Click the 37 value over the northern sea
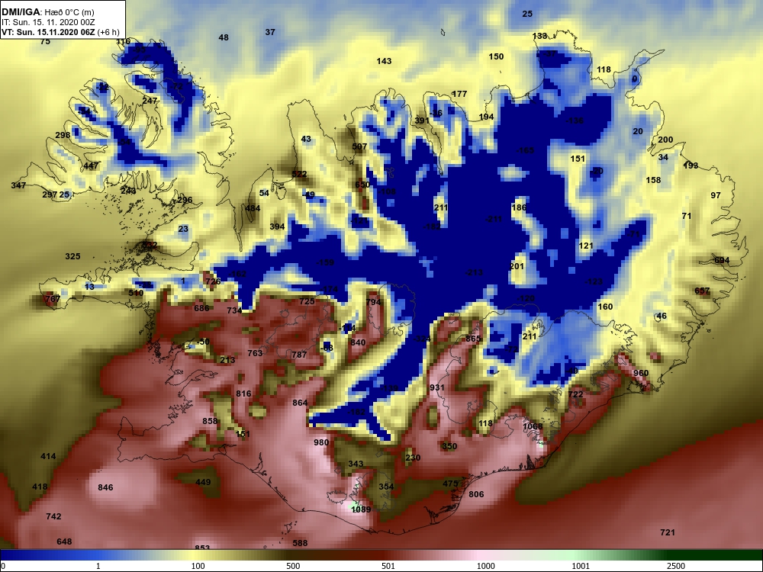This screenshot has width=763, height=572. tap(270, 31)
